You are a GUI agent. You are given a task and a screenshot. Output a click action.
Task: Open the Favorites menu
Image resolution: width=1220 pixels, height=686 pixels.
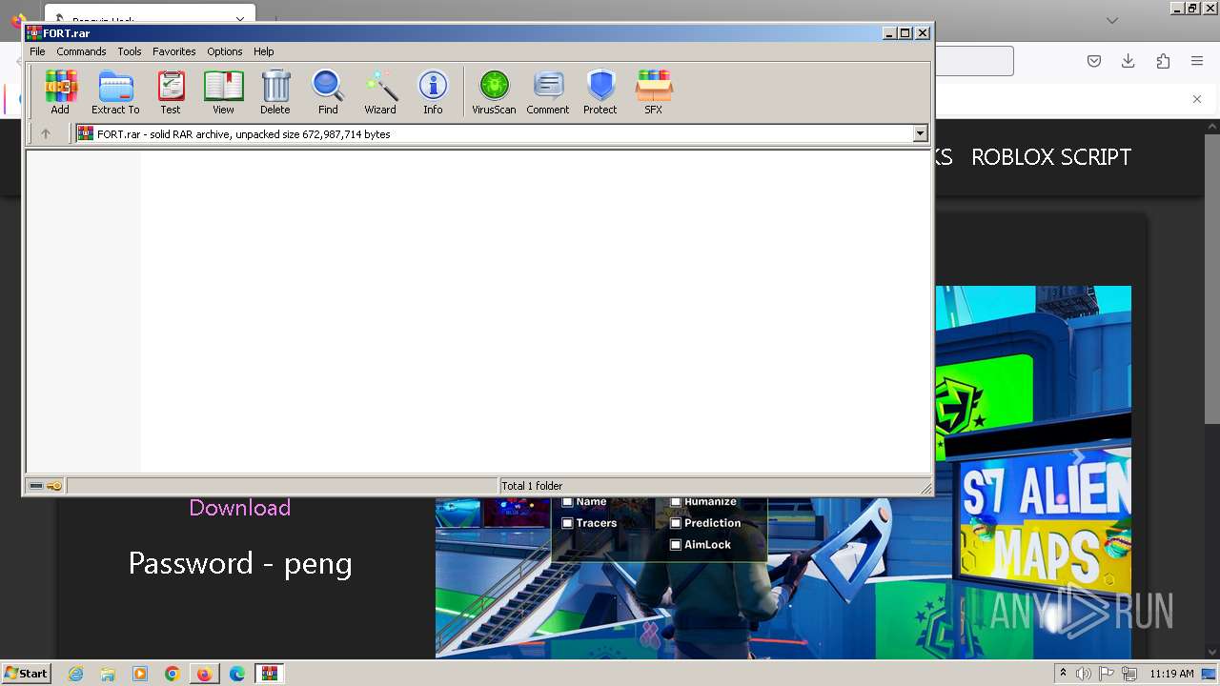(174, 51)
